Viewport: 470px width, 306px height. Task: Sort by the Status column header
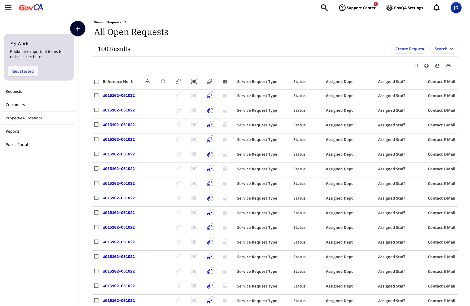point(299,82)
